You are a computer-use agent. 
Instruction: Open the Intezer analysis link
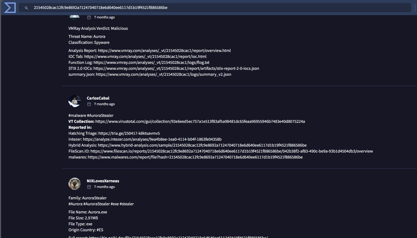click(152, 139)
